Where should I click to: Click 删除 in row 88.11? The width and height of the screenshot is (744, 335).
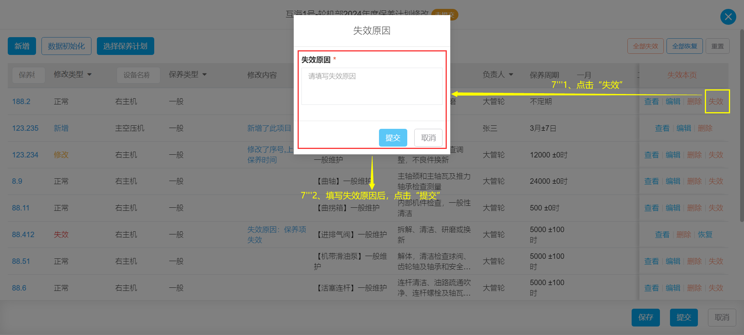pyautogui.click(x=694, y=208)
